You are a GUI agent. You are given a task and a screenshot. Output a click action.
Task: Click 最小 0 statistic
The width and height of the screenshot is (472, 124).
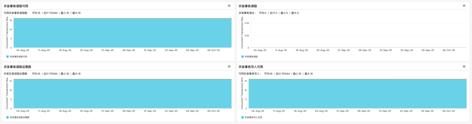tap(284, 13)
